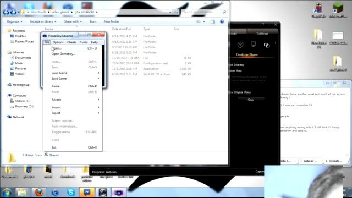
Task: Click the search field in Explorer
Action: click(x=204, y=12)
